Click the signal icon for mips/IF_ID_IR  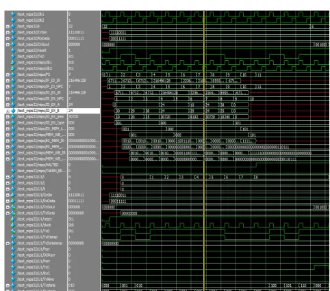click(x=13, y=81)
